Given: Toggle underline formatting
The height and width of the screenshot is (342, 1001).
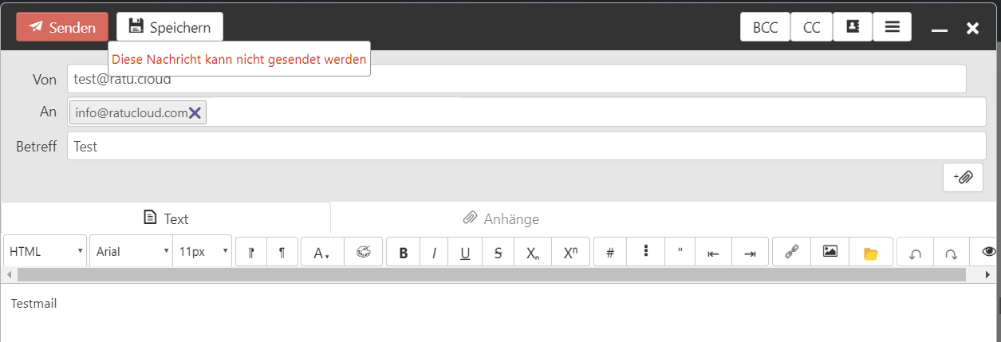Looking at the screenshot, I should click(x=465, y=252).
